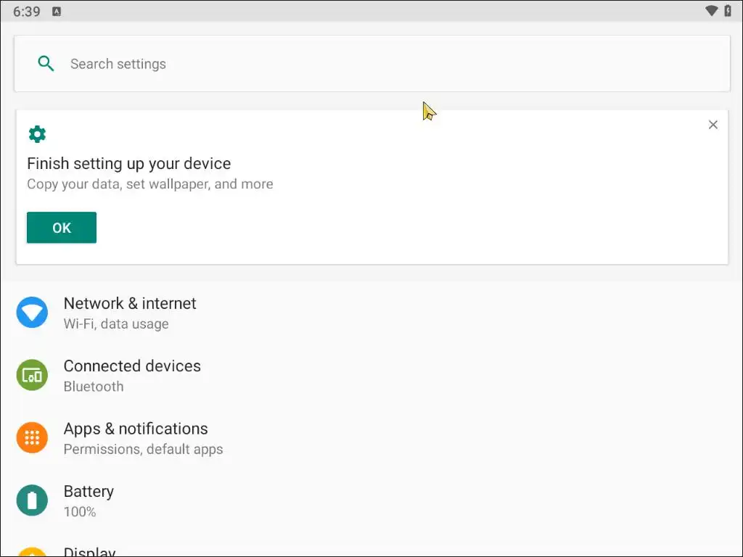Tap the Wi-Fi status bar icon

[x=712, y=11]
